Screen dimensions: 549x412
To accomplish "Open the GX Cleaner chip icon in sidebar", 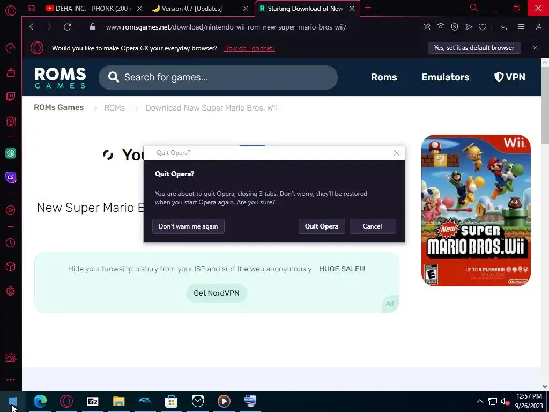I will (11, 121).
